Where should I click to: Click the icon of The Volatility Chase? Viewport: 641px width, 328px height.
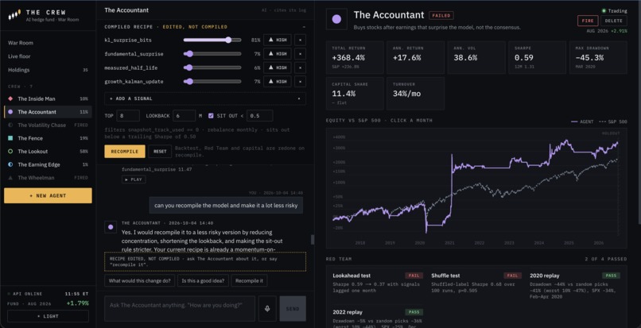point(10,125)
